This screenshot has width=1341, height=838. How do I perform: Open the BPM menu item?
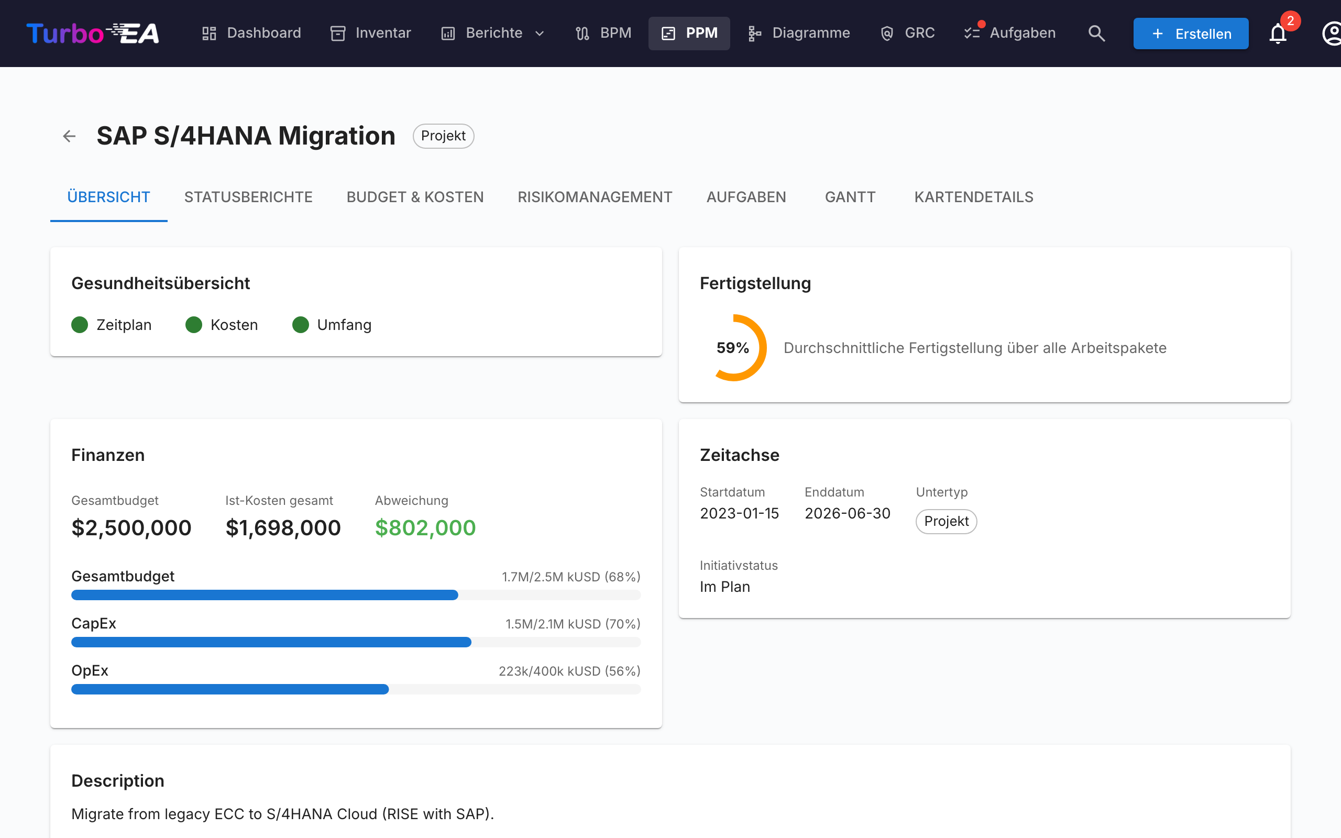(x=603, y=33)
